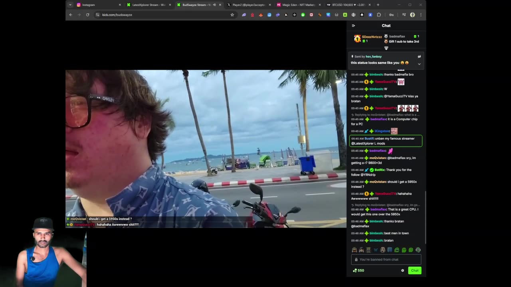The image size is (511, 287).
Task: Bookmark this page with the star icon
Action: click(232, 15)
